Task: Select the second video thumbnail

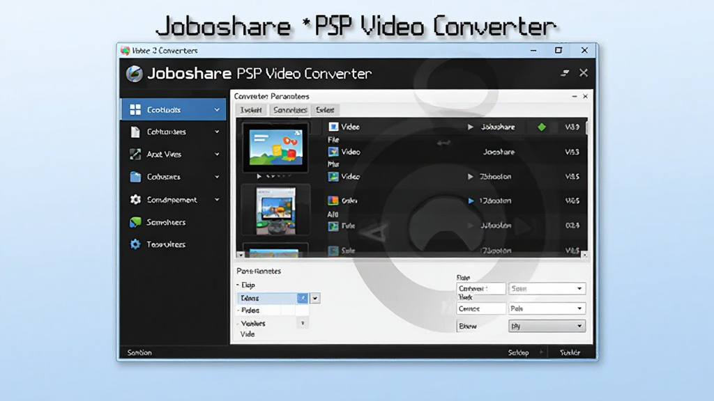Action: pos(275,210)
